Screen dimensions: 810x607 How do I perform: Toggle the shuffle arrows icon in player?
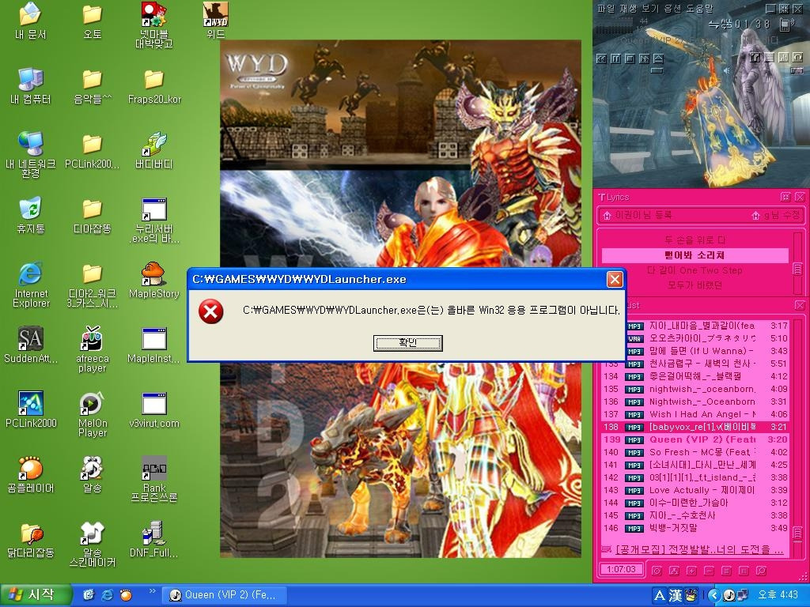713,24
